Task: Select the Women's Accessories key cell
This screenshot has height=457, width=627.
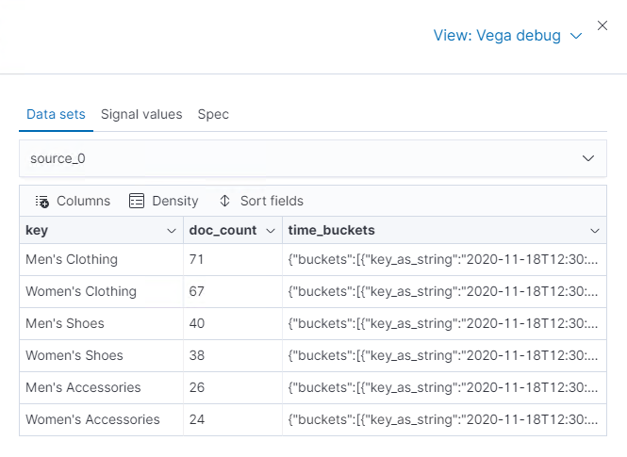Action: click(x=92, y=419)
